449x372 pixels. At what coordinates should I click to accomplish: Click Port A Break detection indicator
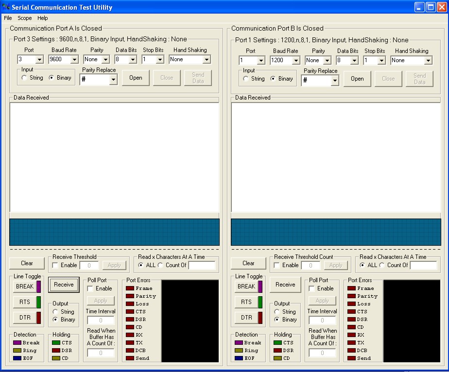17,342
